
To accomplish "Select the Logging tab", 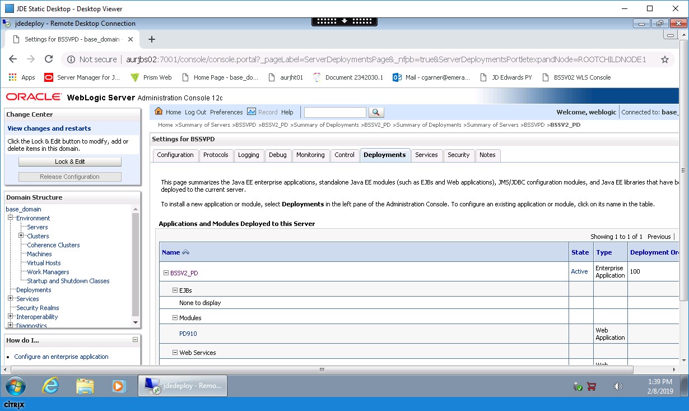I will tap(249, 155).
